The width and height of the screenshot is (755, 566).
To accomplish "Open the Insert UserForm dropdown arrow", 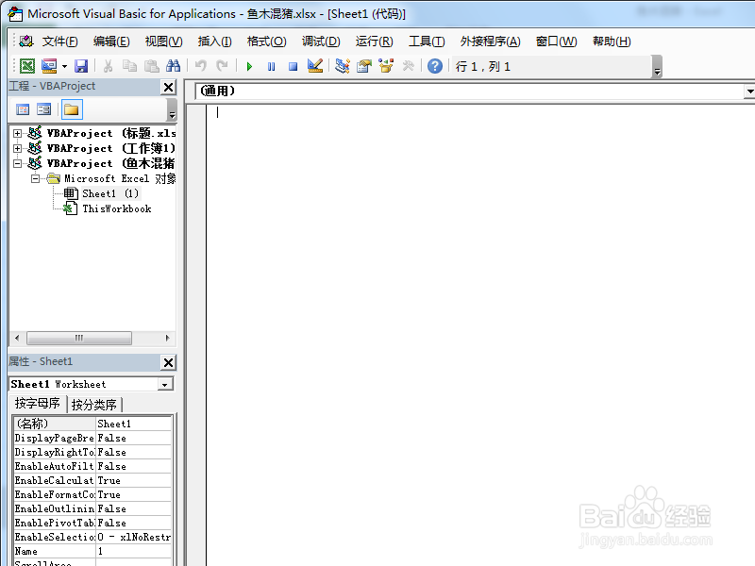I will [64, 66].
